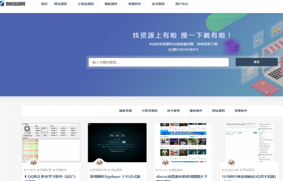The height and width of the screenshot is (181, 283).
Task: Click the 网站源码 tag on FE内容付费 card
Action: 249,170
